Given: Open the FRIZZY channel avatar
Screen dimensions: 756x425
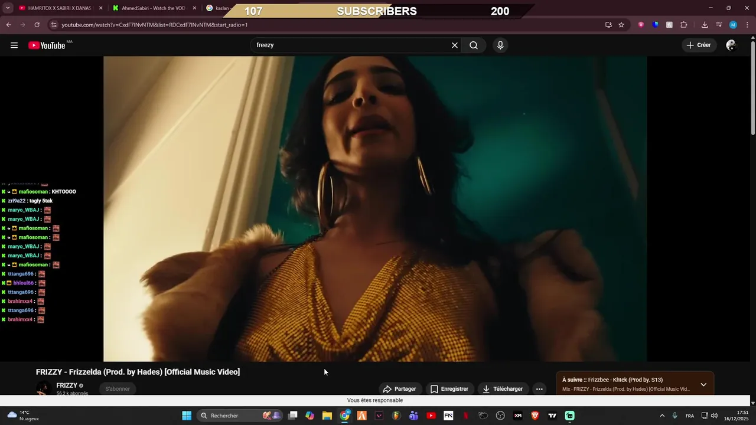Looking at the screenshot, I should (43, 388).
